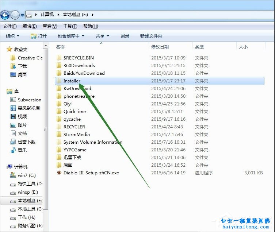Select the YYPCGame folder icon
The width and height of the screenshot is (275, 232).
tap(59, 150)
